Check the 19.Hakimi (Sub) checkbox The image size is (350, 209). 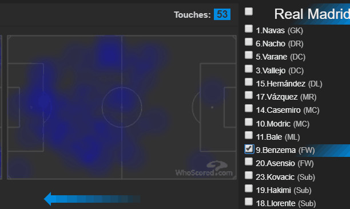click(x=249, y=188)
